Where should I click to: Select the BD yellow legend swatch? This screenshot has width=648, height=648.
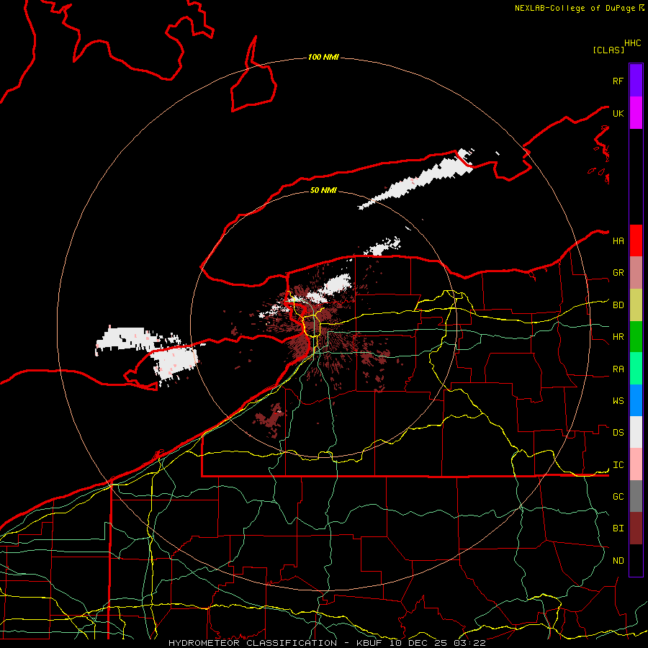(636, 305)
